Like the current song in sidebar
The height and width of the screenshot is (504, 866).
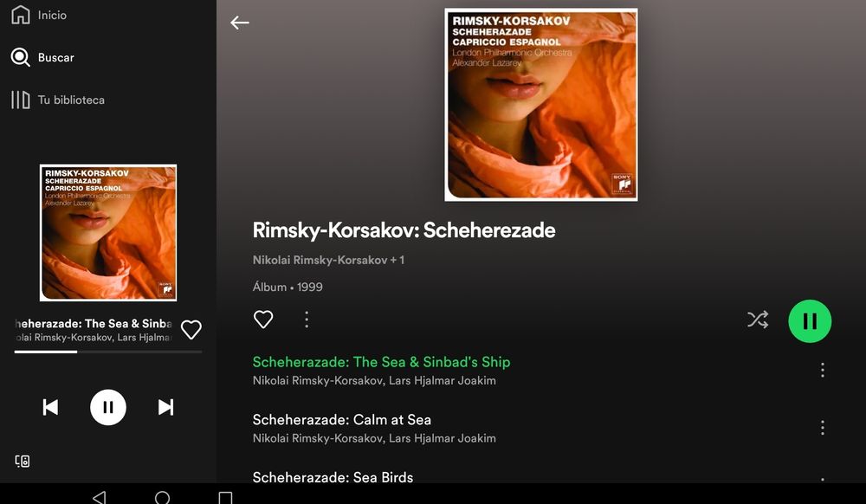[x=191, y=330]
